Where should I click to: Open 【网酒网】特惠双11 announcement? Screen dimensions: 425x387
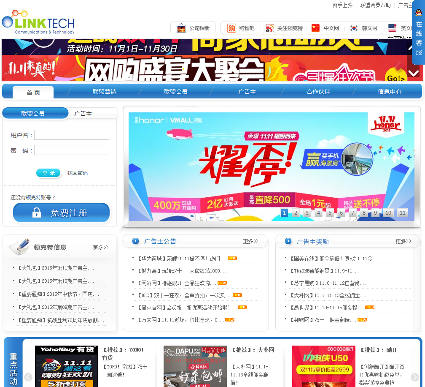point(177,283)
